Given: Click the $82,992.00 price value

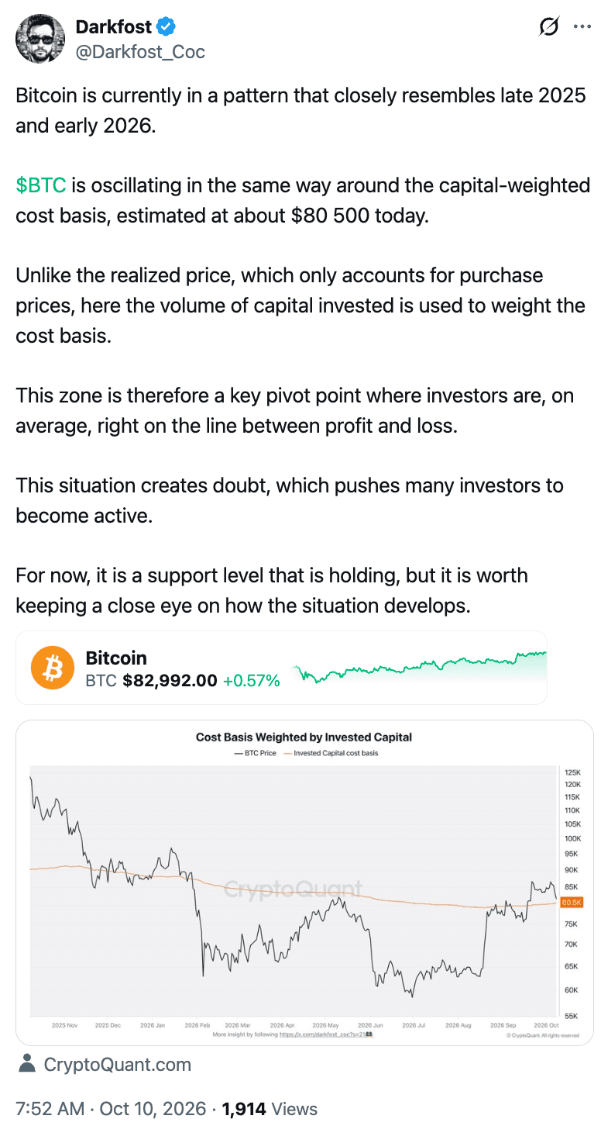Looking at the screenshot, I should click(170, 681).
